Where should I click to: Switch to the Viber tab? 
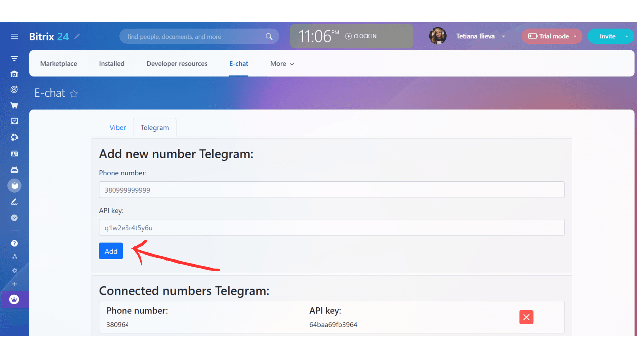[117, 128]
